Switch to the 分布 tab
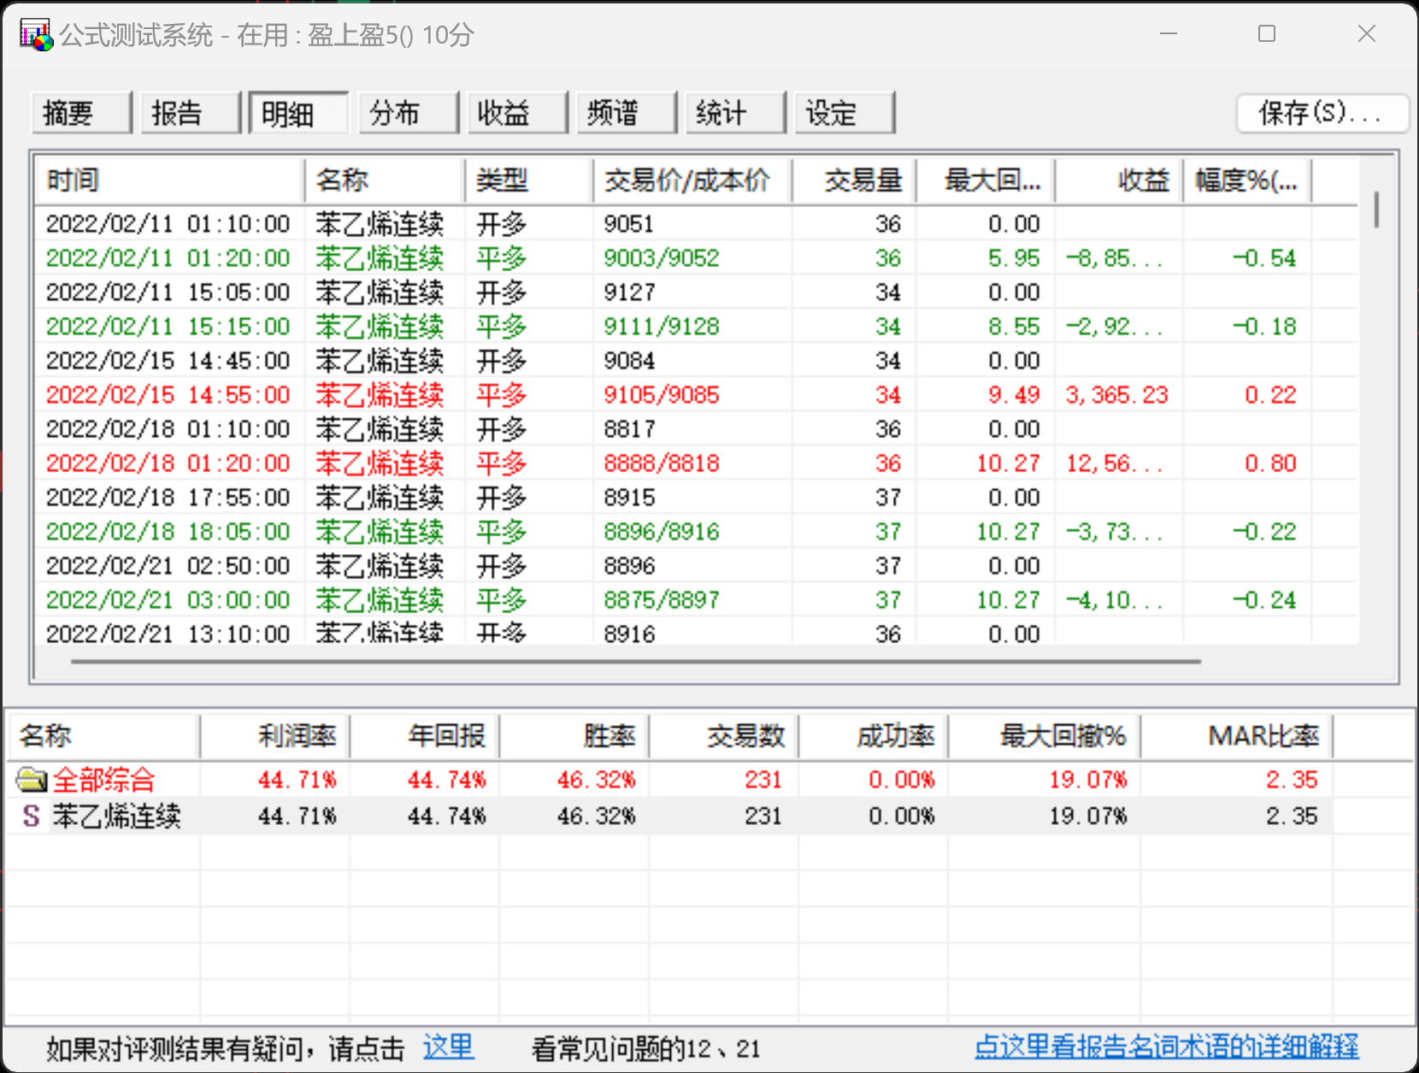The width and height of the screenshot is (1419, 1073). pyautogui.click(x=408, y=113)
